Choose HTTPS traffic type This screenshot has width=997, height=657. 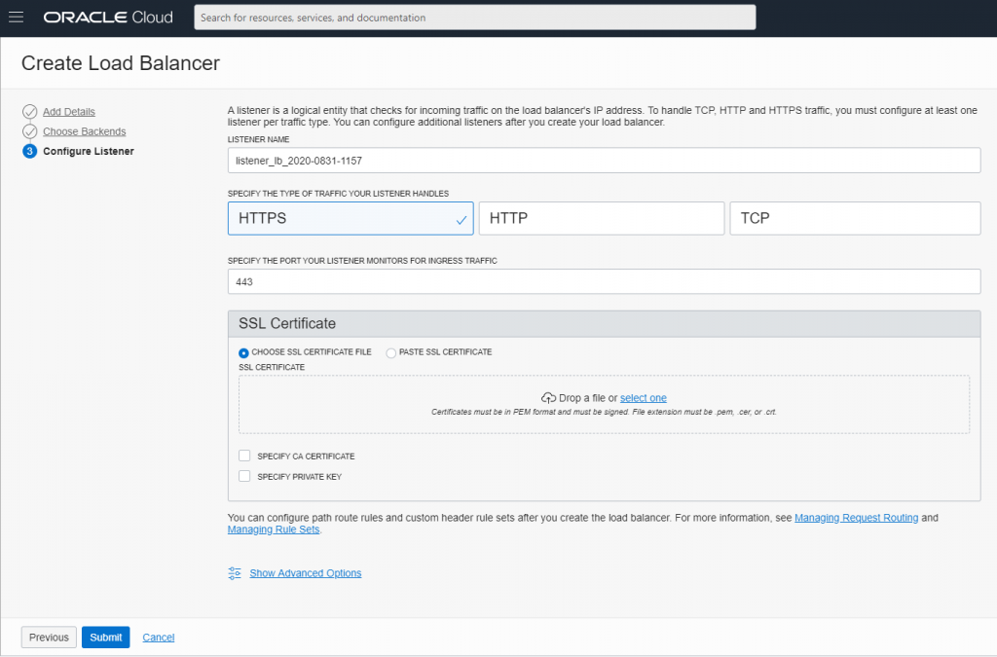coord(351,219)
